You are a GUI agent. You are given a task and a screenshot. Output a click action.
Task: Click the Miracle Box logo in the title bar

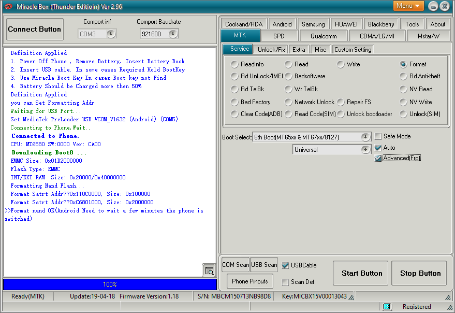click(x=8, y=6)
